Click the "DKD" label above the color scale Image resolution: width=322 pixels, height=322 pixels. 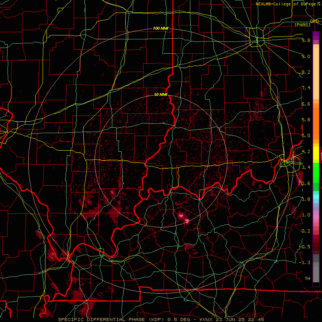[x=314, y=21]
